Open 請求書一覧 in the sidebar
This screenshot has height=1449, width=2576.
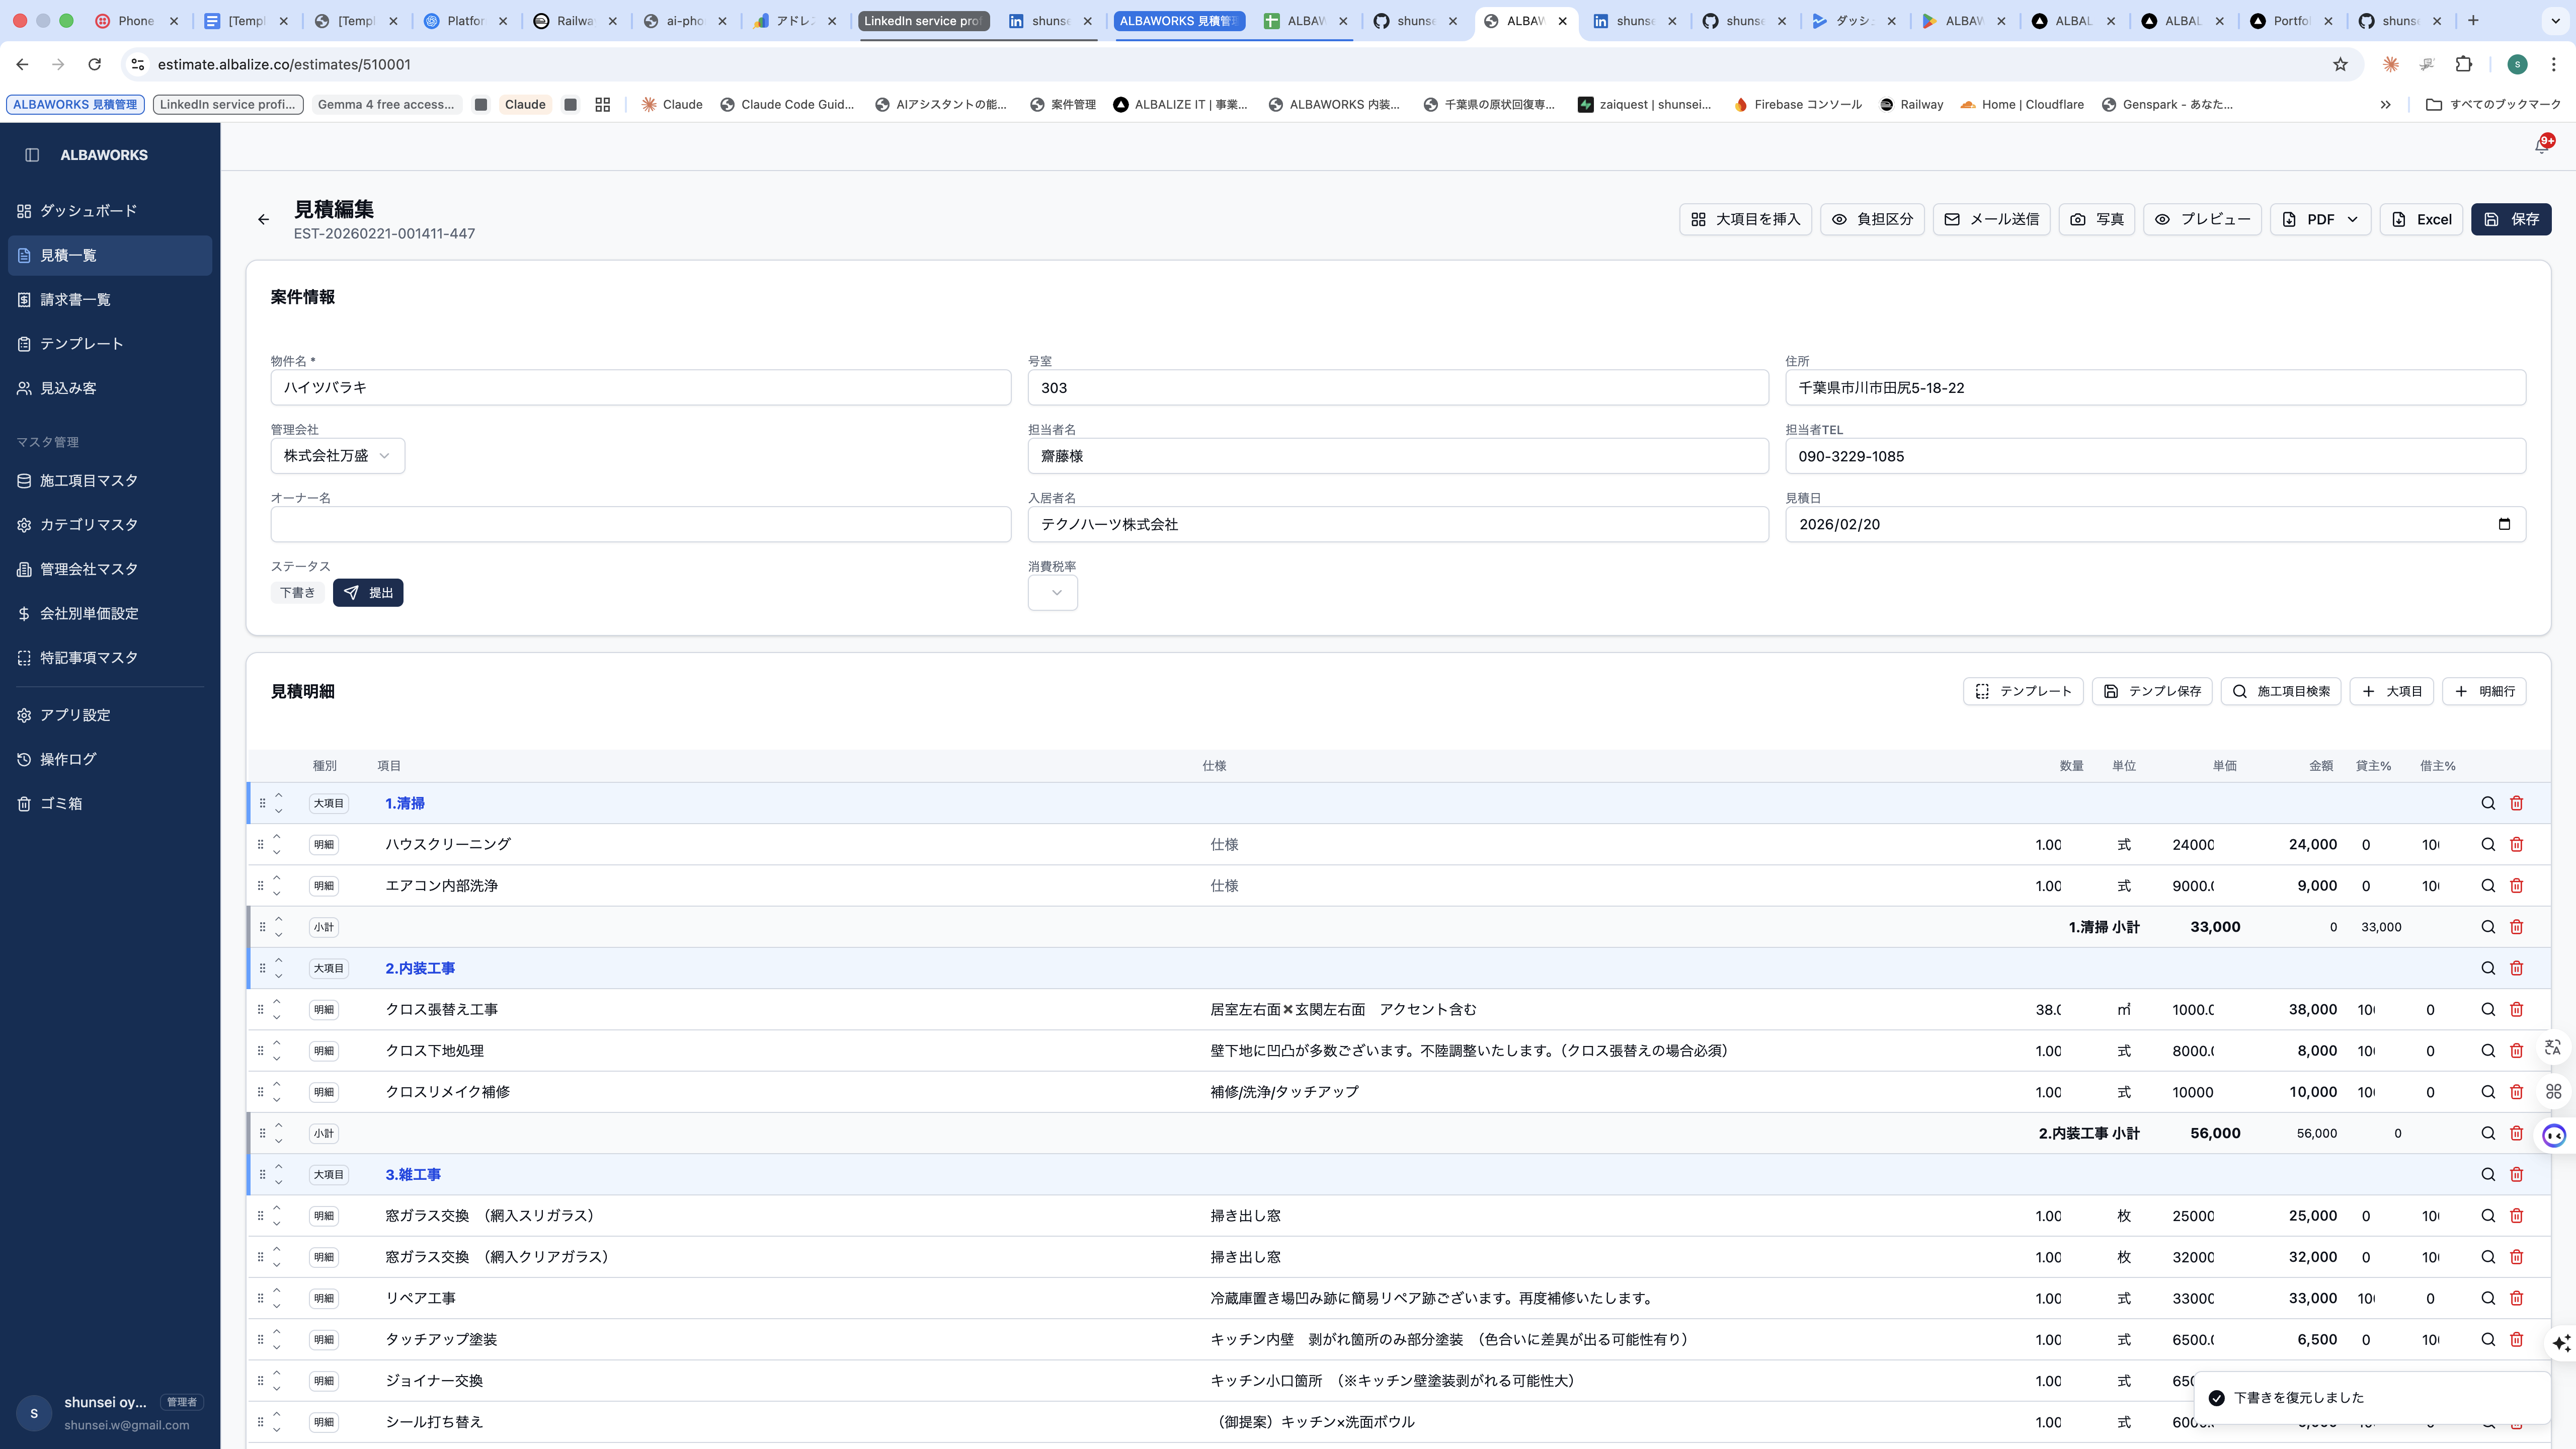(75, 300)
